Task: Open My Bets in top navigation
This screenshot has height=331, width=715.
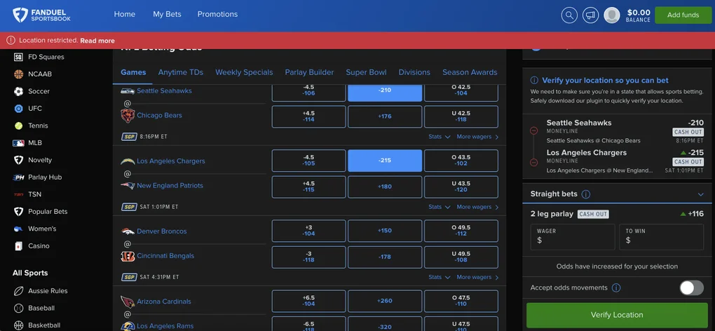Action: [x=167, y=14]
